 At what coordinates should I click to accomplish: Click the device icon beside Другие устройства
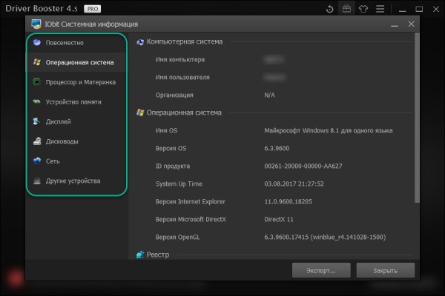tap(37, 181)
